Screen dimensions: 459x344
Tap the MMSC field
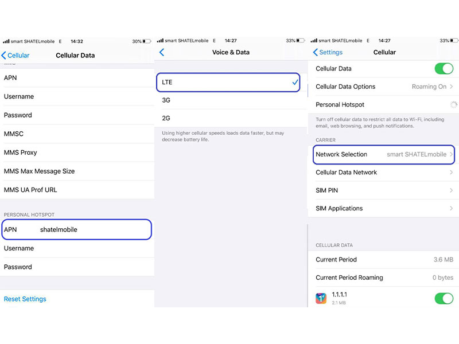pyautogui.click(x=77, y=134)
